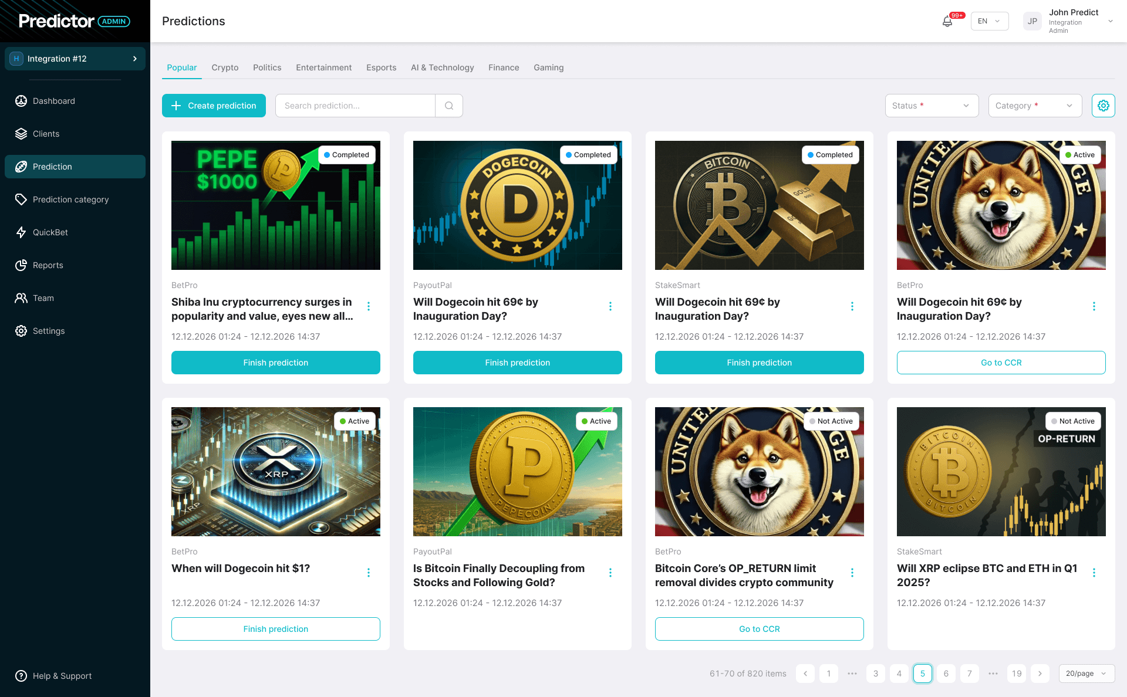Screen dimensions: 1127x697
Task: Open the 20/page size dropdown
Action: pos(1087,674)
